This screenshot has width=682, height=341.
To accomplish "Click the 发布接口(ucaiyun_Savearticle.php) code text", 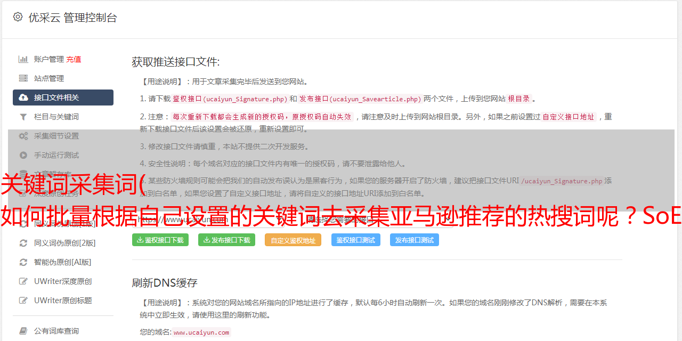I will point(360,99).
